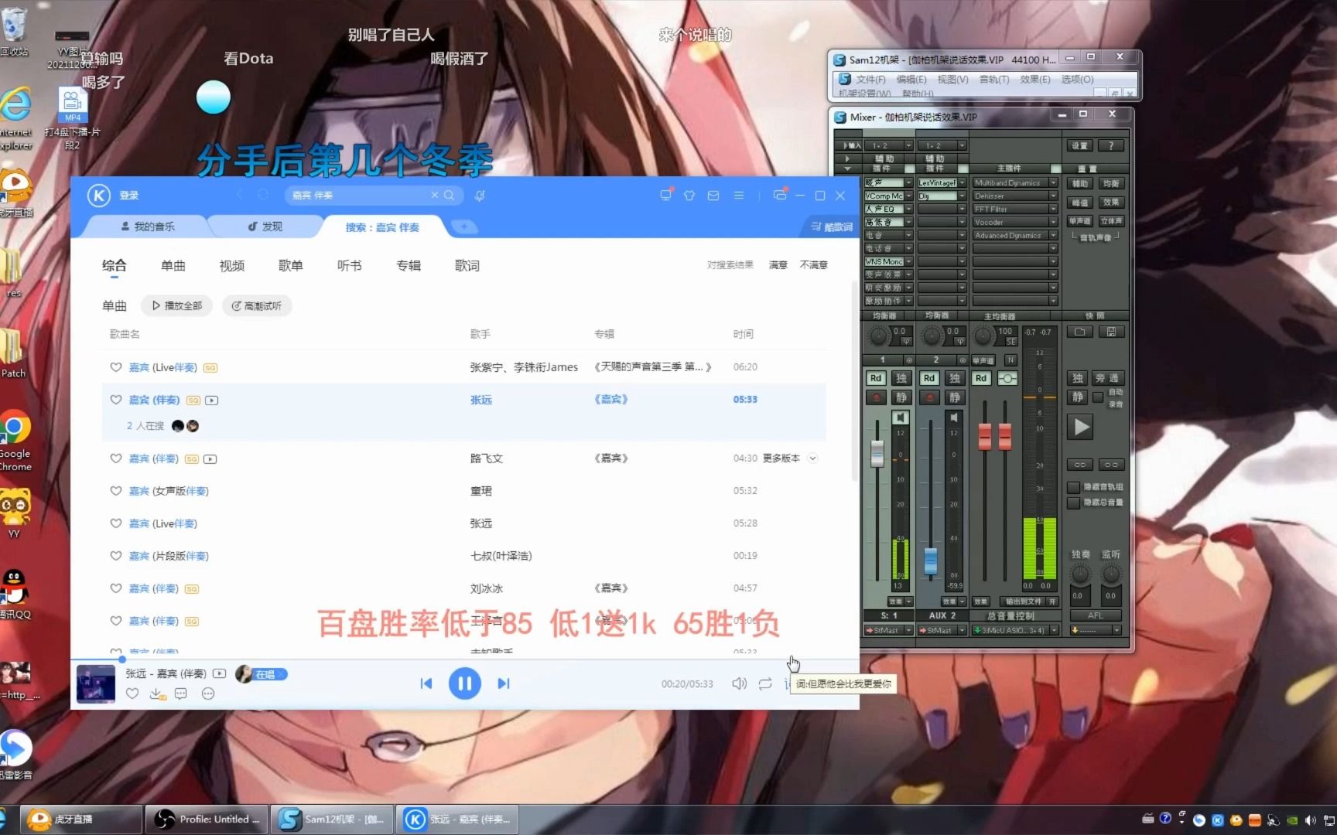Click the 高潮试听 button
Viewport: 1337px width, 835px height.
pos(257,305)
